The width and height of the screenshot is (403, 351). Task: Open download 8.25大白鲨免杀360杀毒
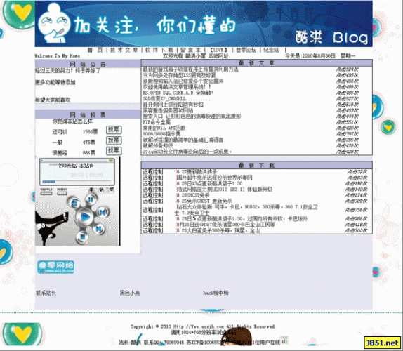pos(218,230)
